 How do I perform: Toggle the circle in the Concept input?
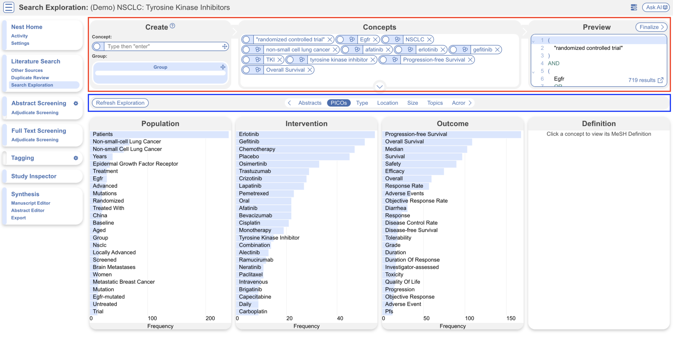click(97, 46)
